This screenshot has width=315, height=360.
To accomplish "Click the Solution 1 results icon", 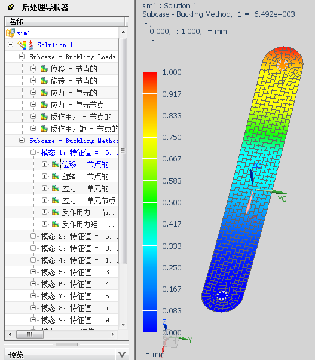I will 22,45.
